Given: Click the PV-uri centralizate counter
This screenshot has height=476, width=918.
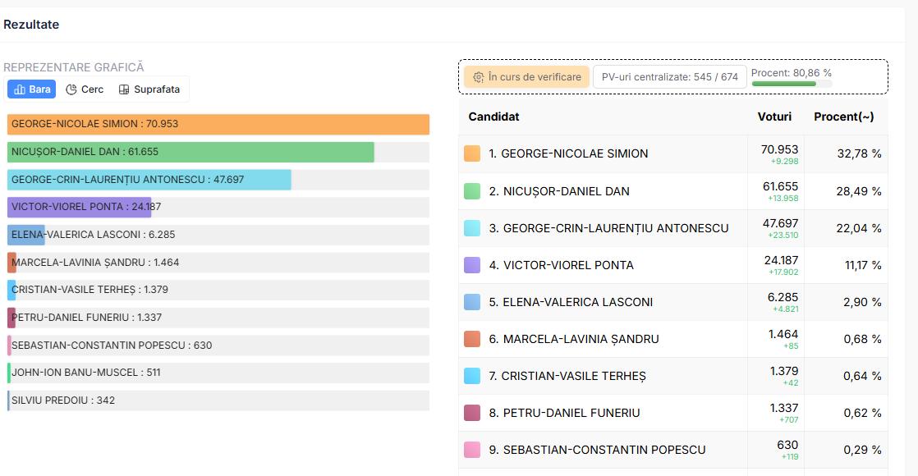Looking at the screenshot, I should [x=669, y=77].
